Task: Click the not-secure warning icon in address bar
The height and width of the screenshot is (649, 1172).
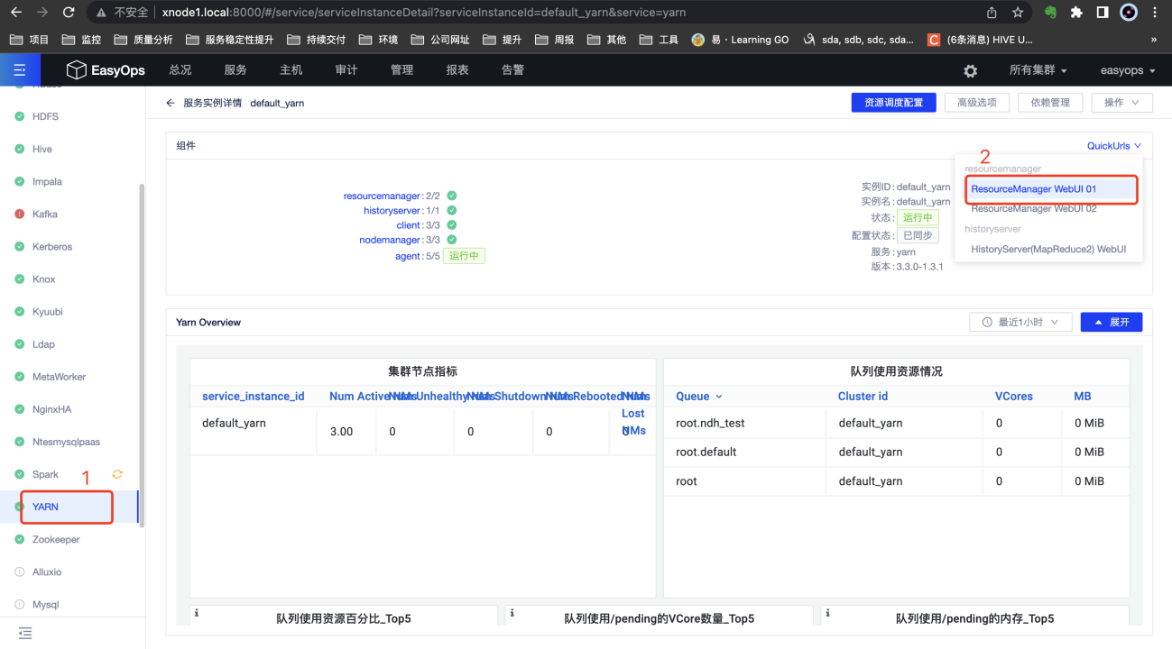Action: [100, 13]
